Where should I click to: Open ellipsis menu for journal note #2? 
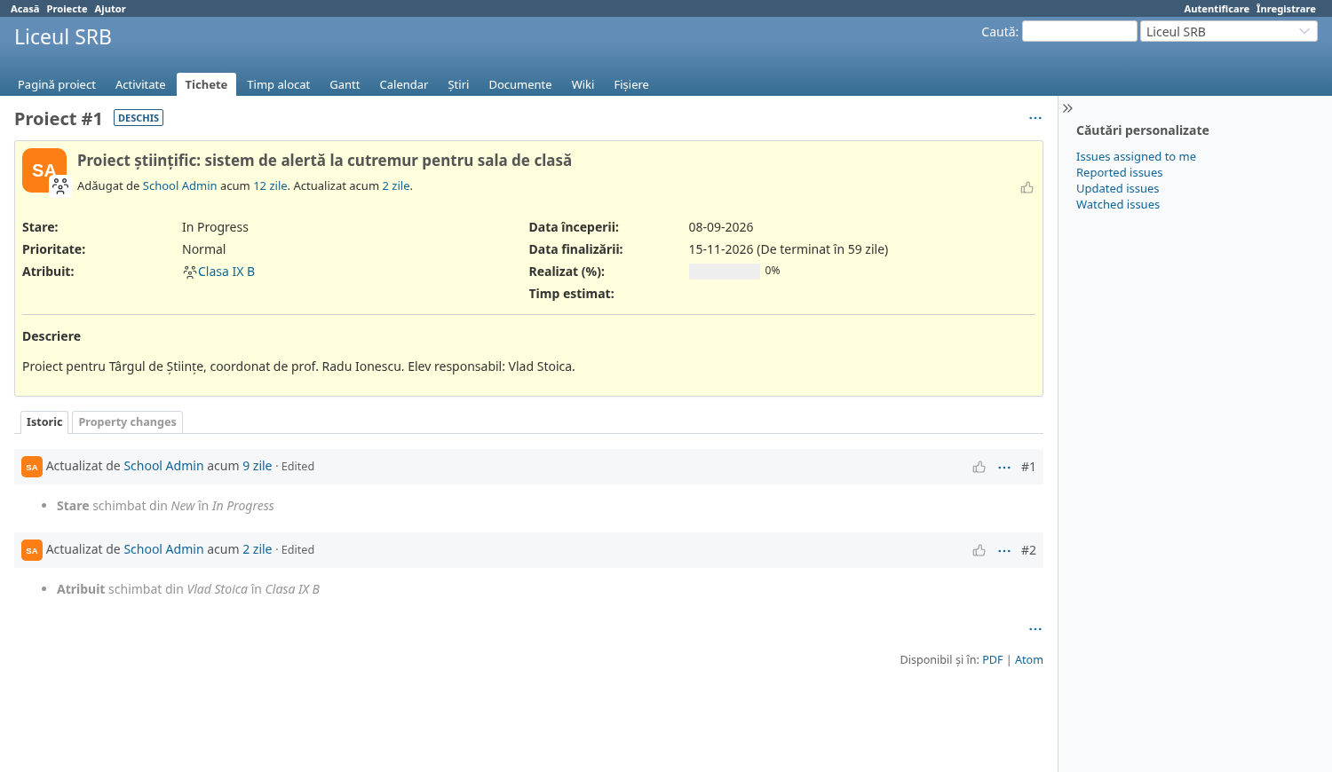[1004, 550]
